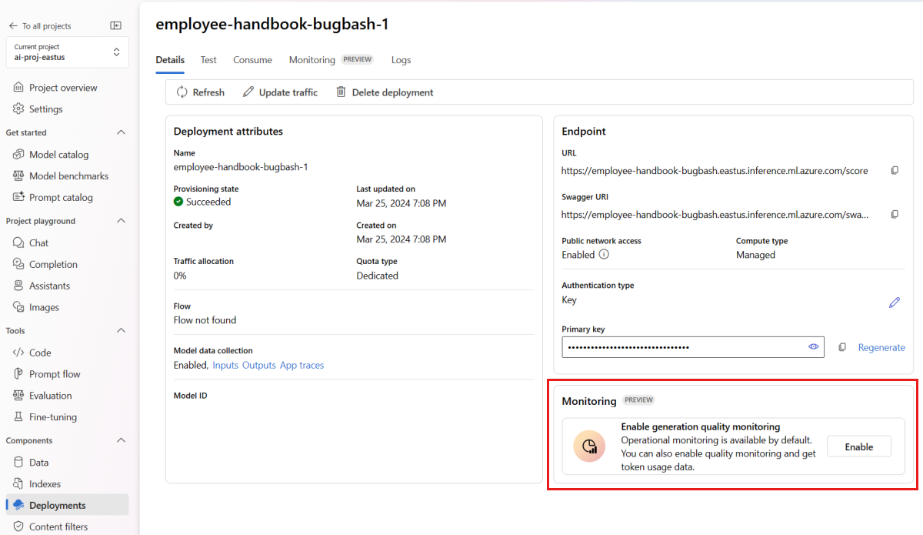Reveal the primary key with eye icon

click(x=813, y=347)
